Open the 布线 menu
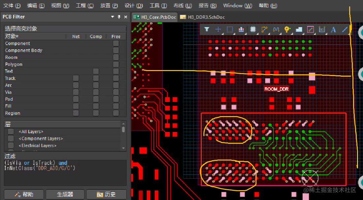This screenshot has width=363, height=200. click(x=182, y=5)
